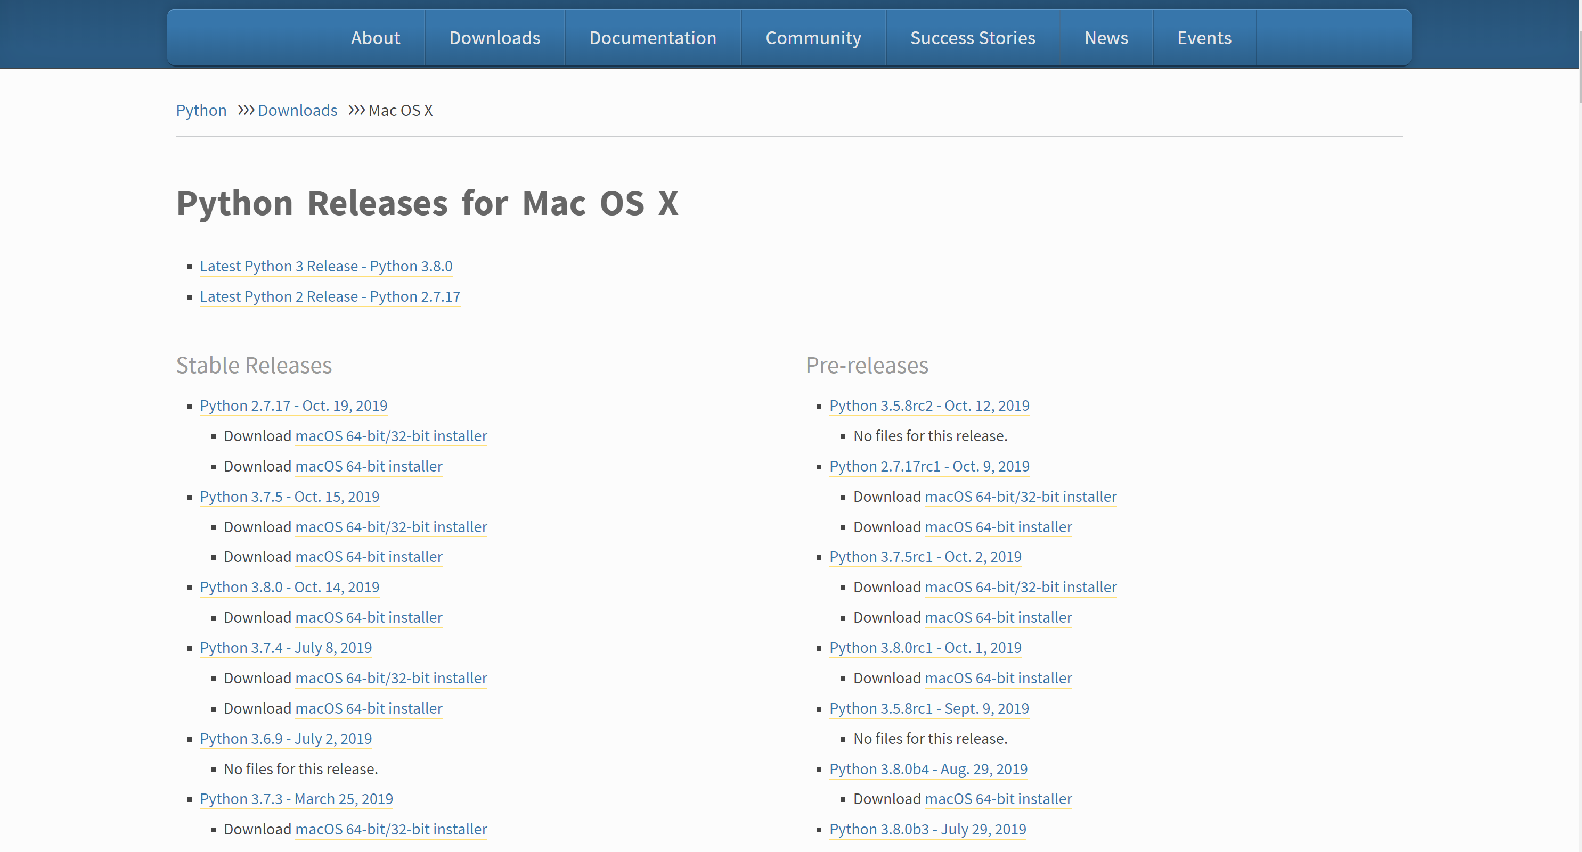Download Python 3.7.3 macOS 64-bit/32-bit installer

391,829
